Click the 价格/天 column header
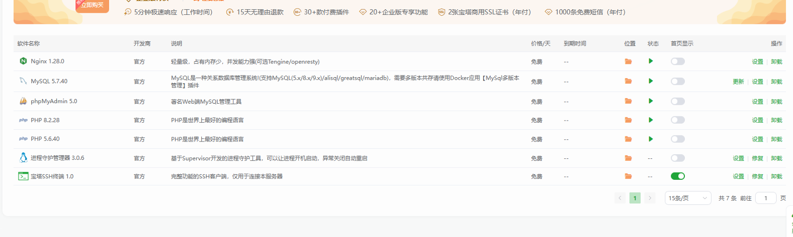 (540, 43)
